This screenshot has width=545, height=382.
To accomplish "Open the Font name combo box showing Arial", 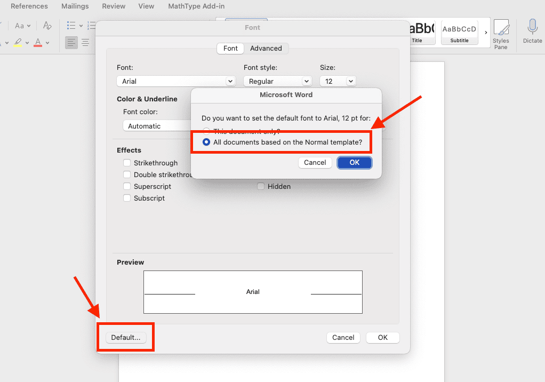I will click(x=176, y=81).
